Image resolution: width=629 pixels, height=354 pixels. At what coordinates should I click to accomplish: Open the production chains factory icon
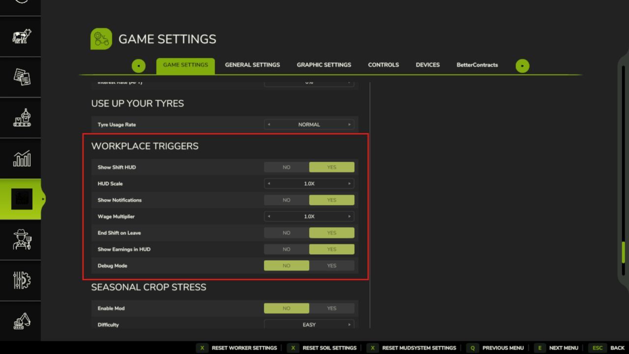point(21,118)
